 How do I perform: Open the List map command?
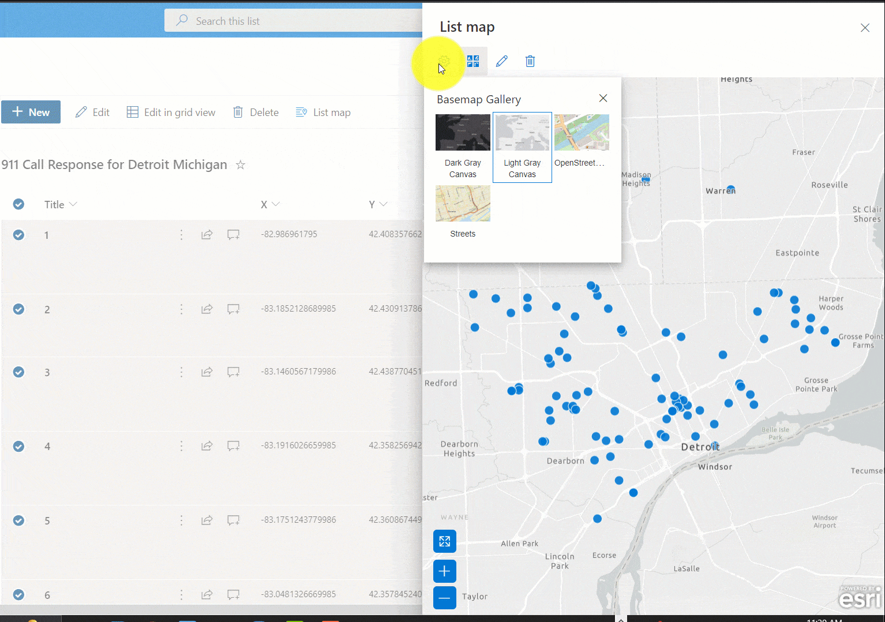click(x=323, y=112)
